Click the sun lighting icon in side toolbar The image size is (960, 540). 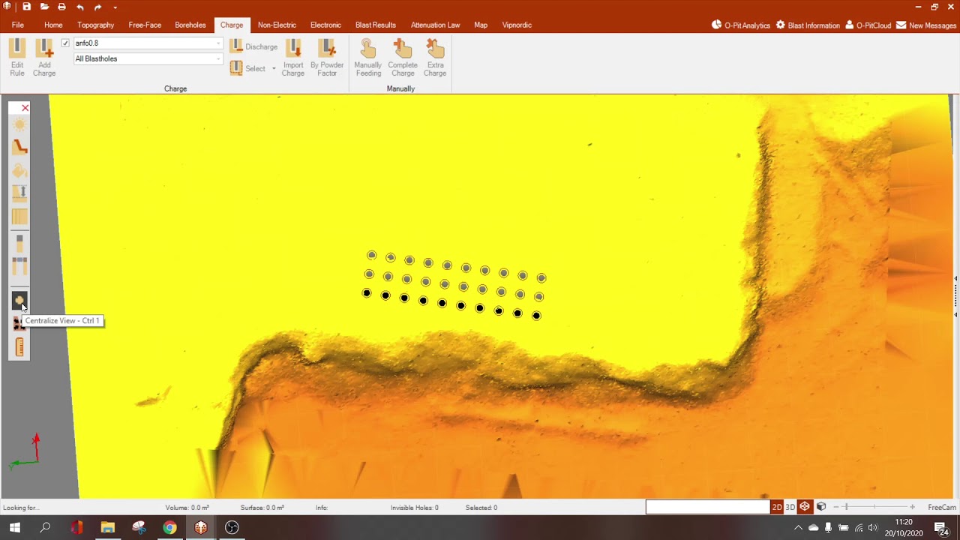19,124
